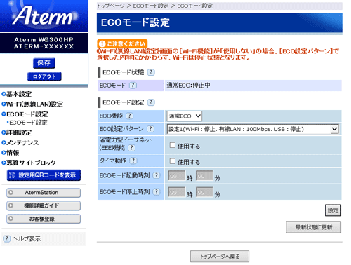Click the Aterm logo
Viewport: 351px width, 265px height.
44,15
